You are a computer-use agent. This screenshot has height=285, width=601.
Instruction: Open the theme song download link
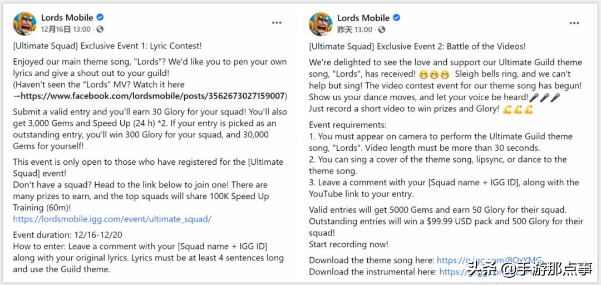[489, 260]
